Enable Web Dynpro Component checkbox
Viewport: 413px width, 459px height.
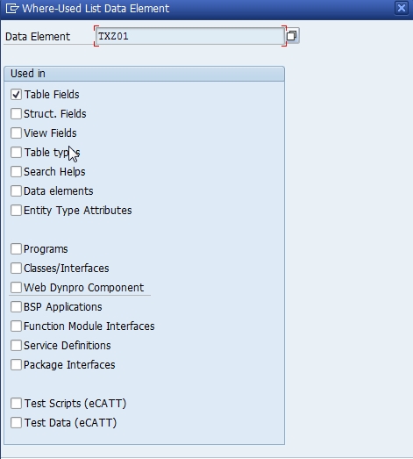(16, 288)
